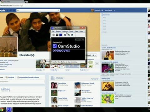Click the Chrome icon on the taskbar
Screen dimensions: 150x112
click(2, 110)
